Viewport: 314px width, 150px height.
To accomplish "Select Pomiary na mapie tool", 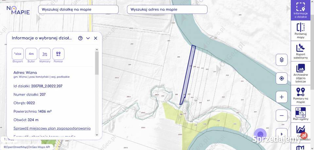I will 300,95.
